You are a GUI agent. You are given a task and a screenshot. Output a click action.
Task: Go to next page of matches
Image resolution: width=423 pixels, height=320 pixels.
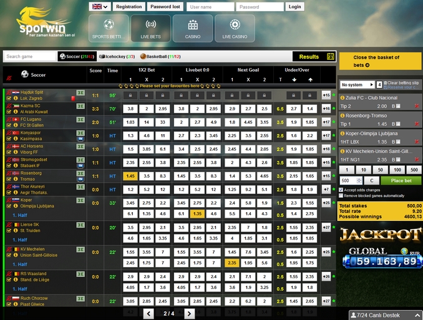(190, 314)
